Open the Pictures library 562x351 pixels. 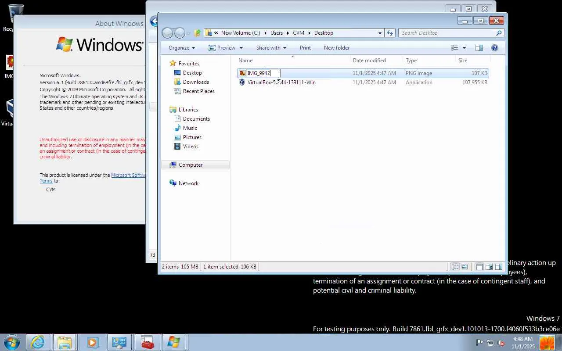[x=192, y=137]
